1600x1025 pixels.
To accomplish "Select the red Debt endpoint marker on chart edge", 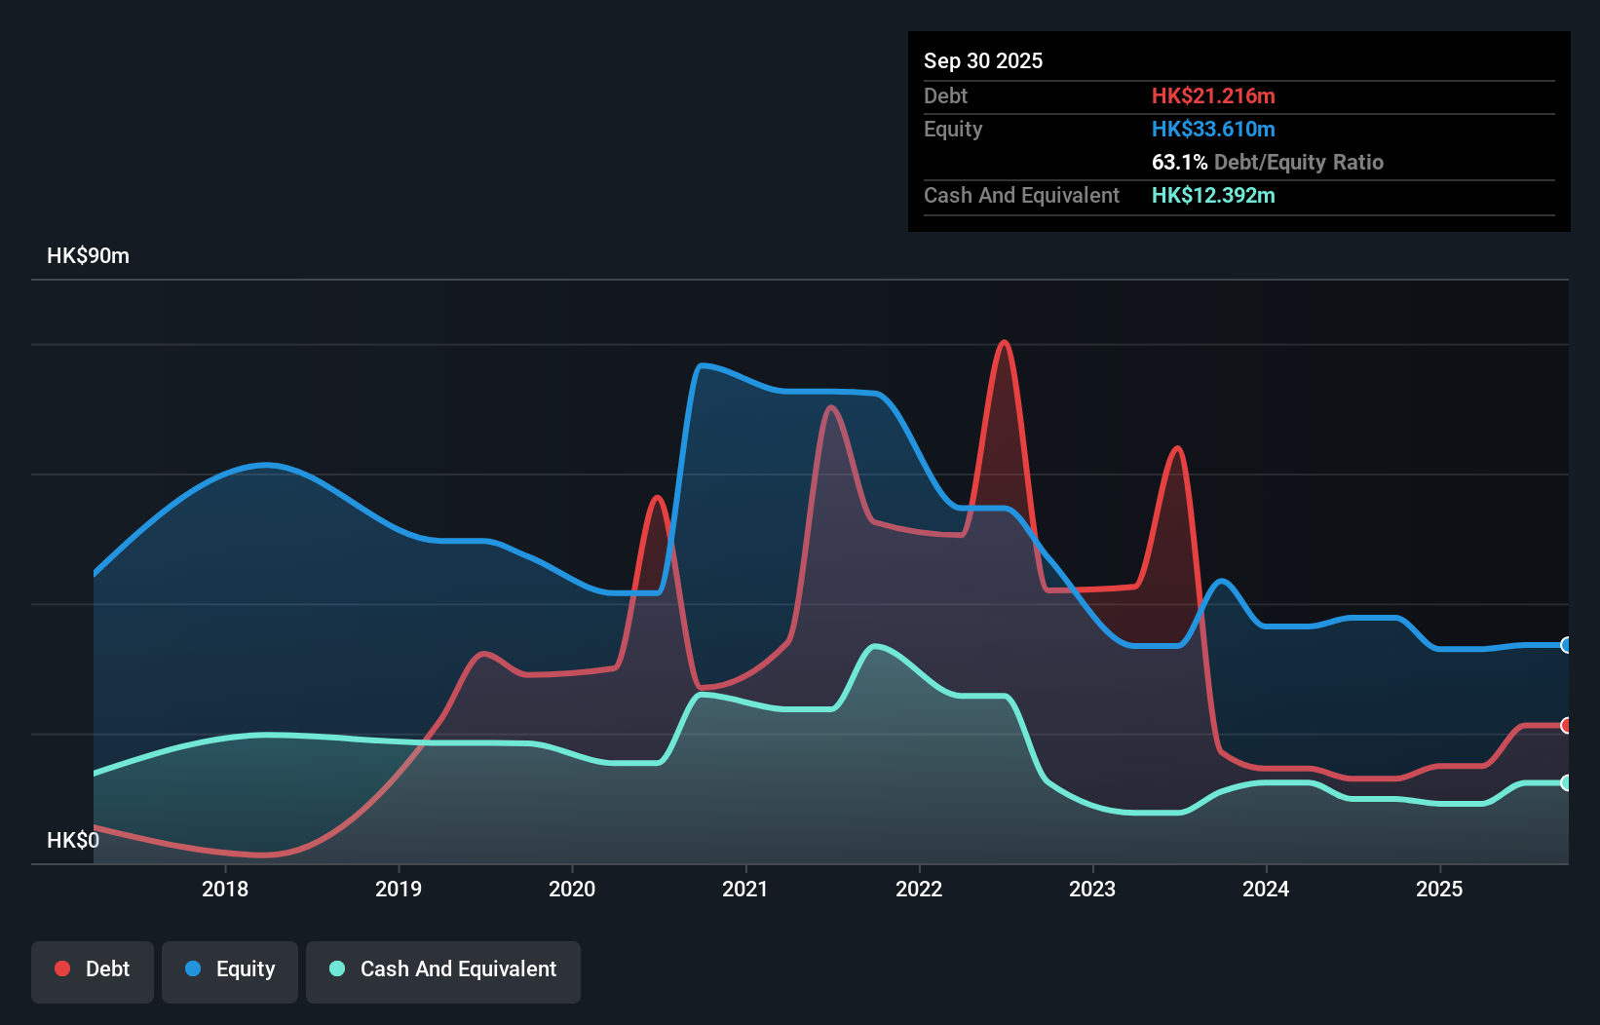I will (1564, 727).
